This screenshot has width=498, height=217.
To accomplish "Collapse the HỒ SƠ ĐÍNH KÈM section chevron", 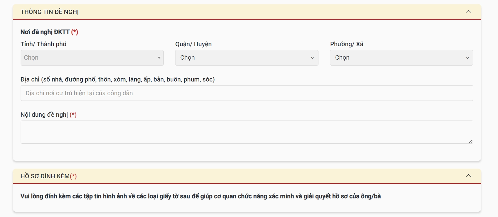I will point(468,176).
